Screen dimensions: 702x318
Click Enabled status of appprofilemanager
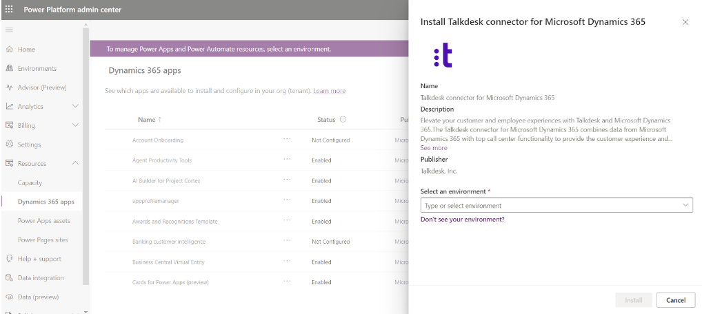coord(321,201)
